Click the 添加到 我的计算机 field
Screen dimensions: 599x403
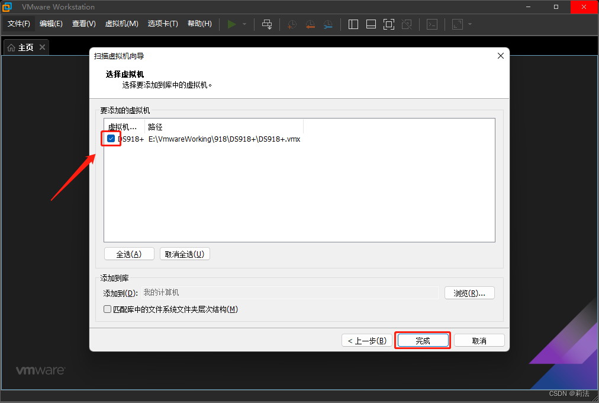(x=291, y=293)
